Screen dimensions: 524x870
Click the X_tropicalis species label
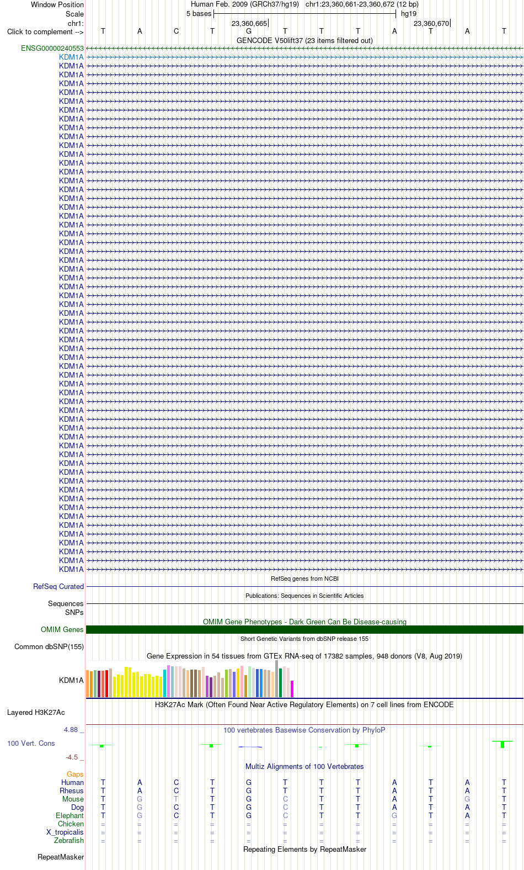click(x=65, y=832)
